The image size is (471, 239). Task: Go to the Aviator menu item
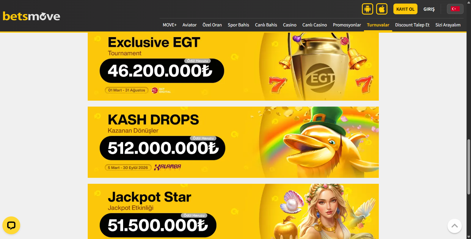pos(190,25)
